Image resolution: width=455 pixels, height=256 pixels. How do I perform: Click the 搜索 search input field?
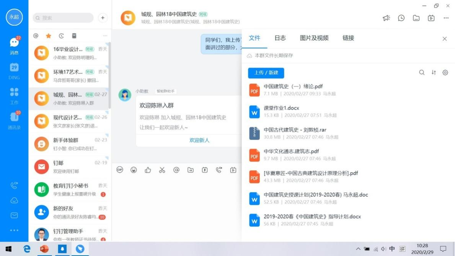(x=64, y=18)
